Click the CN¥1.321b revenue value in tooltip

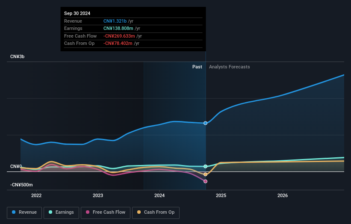(x=115, y=21)
